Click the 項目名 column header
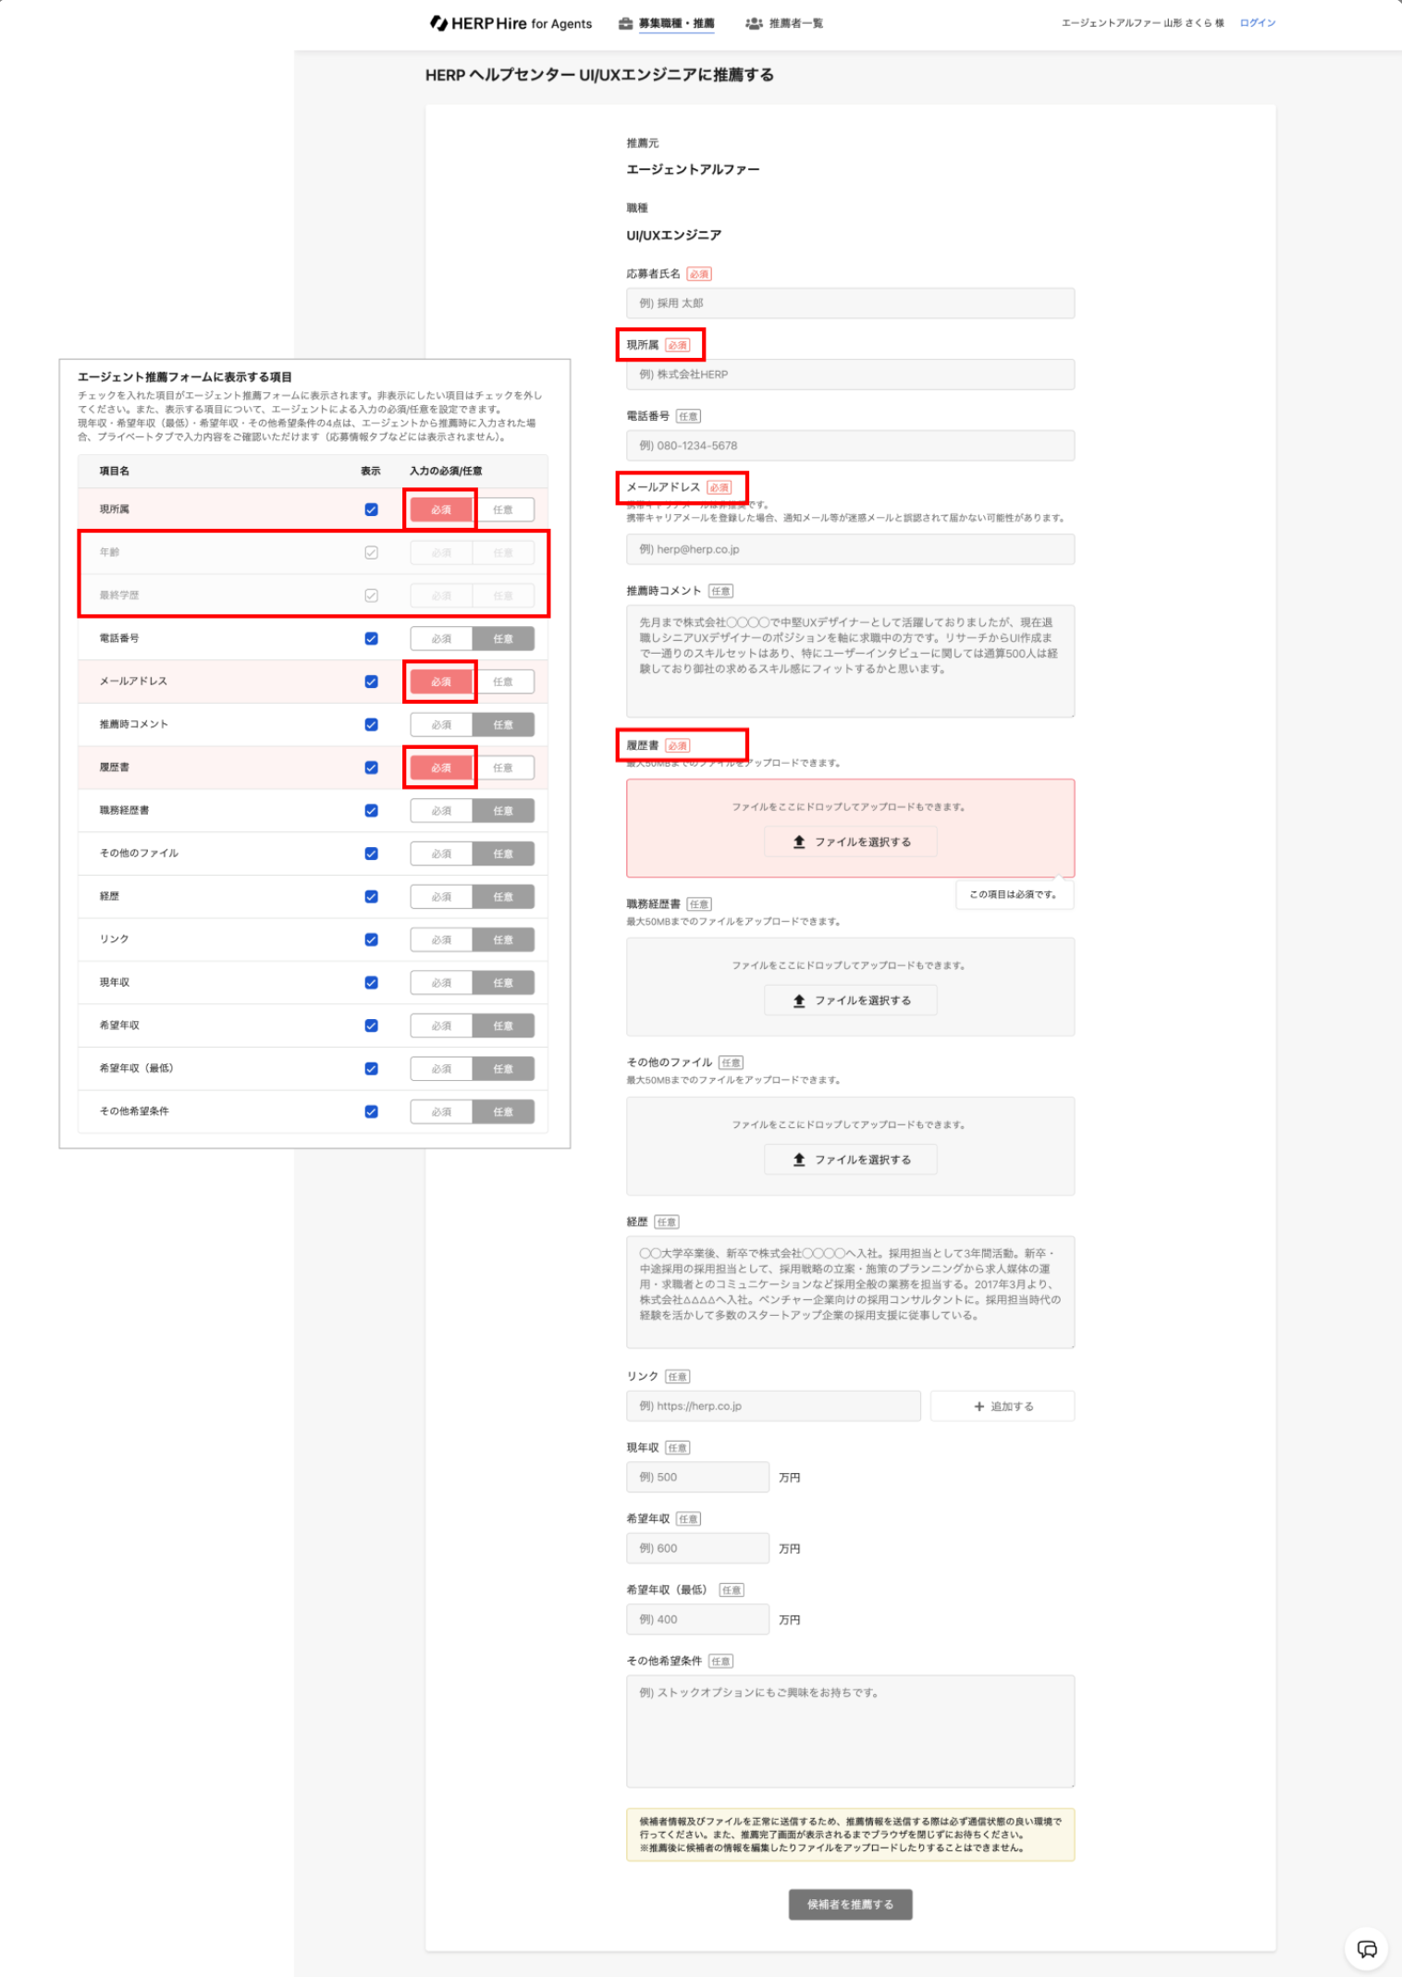Image resolution: width=1402 pixels, height=1977 pixels. coord(115,472)
